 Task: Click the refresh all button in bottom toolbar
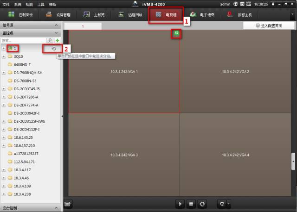coord(202,204)
